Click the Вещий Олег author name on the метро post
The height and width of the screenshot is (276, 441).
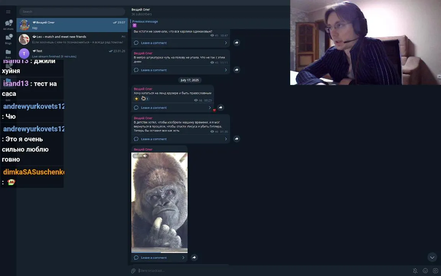[143, 53]
